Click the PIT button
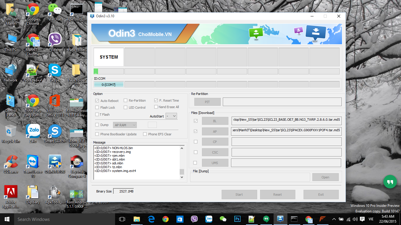 (x=207, y=102)
